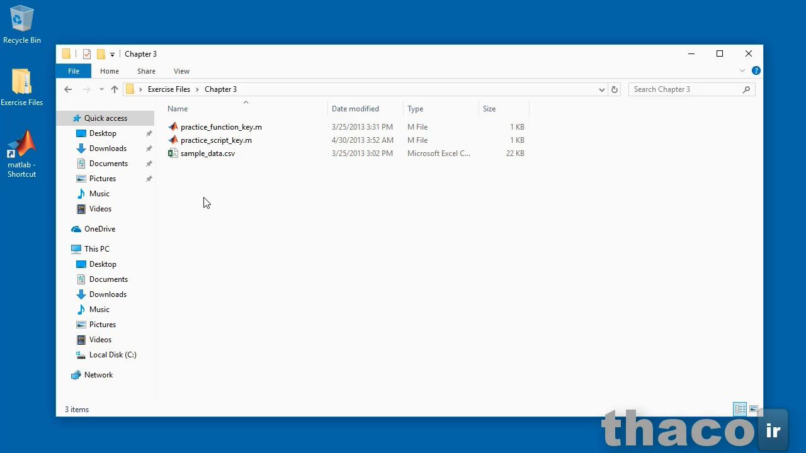Expand the ribbon with the chevron arrow
The width and height of the screenshot is (806, 453).
[742, 70]
